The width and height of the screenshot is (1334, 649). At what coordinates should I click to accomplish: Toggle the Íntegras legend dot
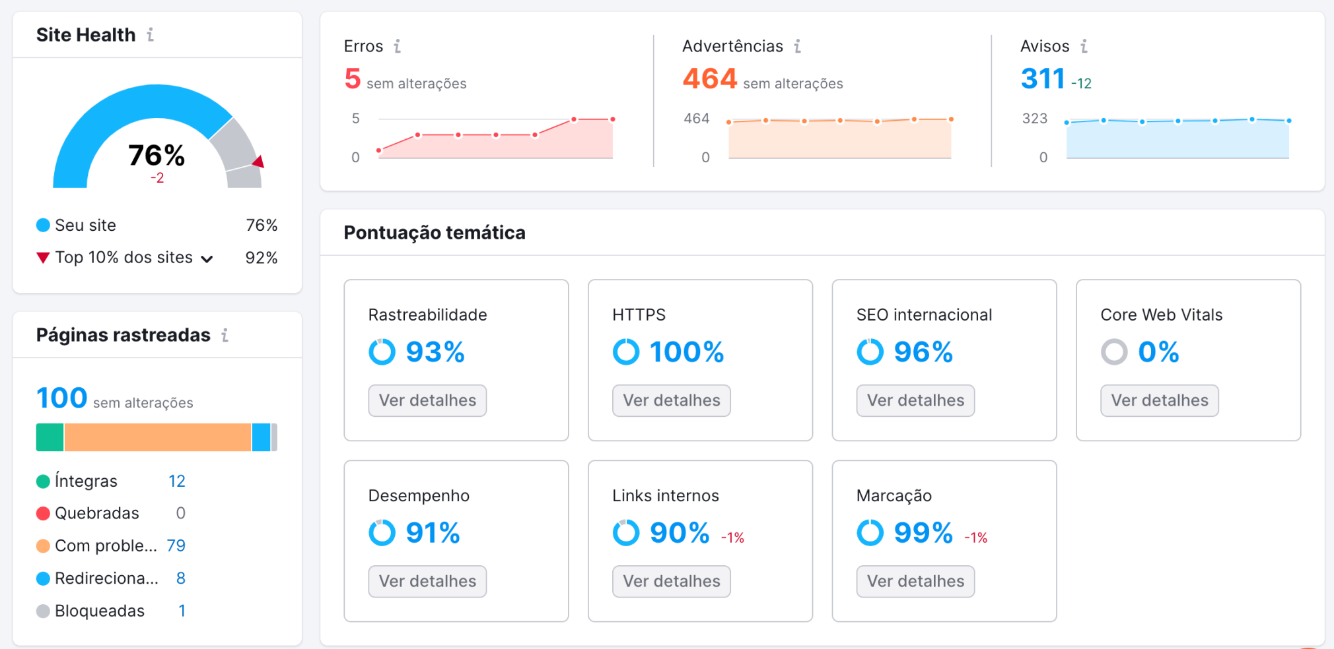42,481
